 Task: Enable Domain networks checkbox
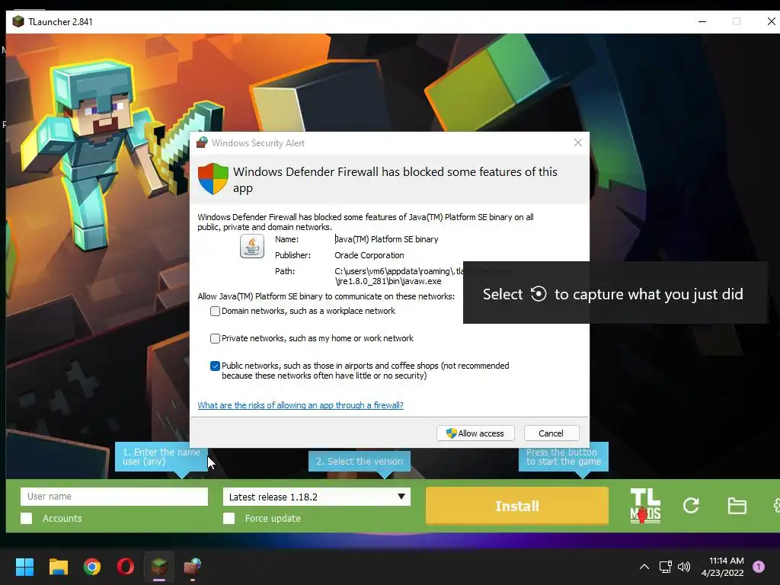click(x=215, y=312)
